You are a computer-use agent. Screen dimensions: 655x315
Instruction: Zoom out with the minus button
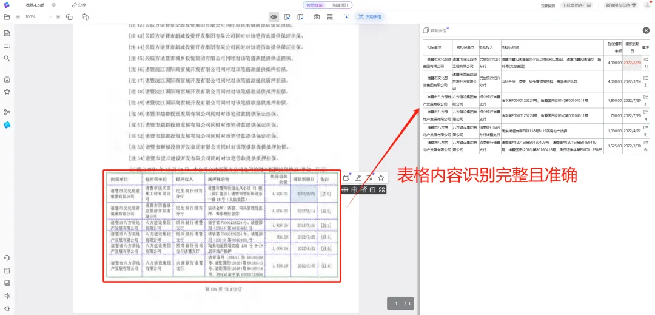pyautogui.click(x=18, y=17)
